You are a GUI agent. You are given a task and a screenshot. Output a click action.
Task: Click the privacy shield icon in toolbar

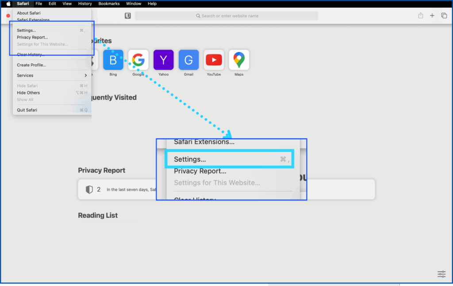(x=127, y=15)
